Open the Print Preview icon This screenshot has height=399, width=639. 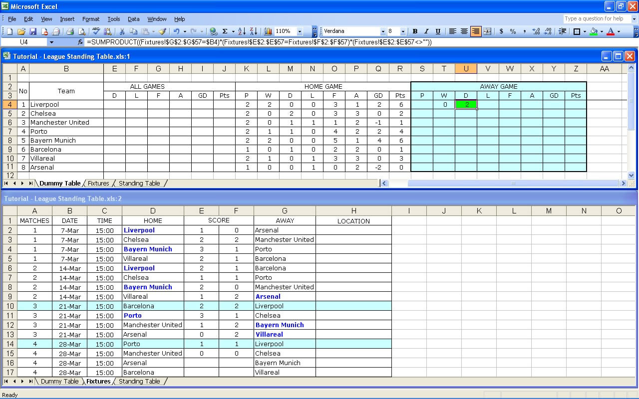click(81, 31)
